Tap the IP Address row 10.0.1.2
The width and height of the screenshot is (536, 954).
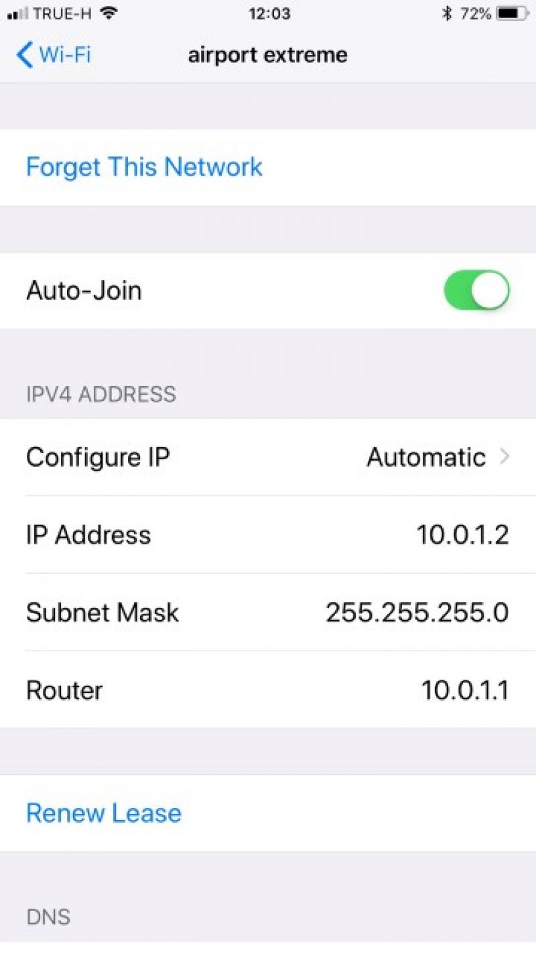tap(268, 535)
